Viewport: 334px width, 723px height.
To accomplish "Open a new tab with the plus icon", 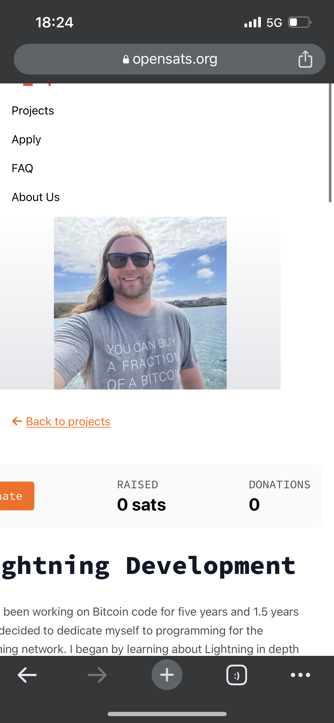I will click(x=167, y=674).
